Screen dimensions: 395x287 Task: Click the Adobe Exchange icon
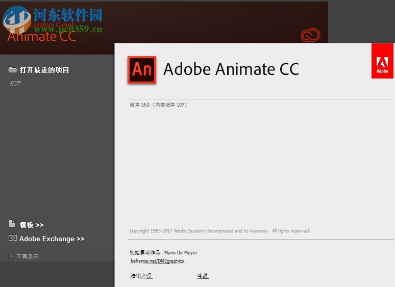[13, 238]
